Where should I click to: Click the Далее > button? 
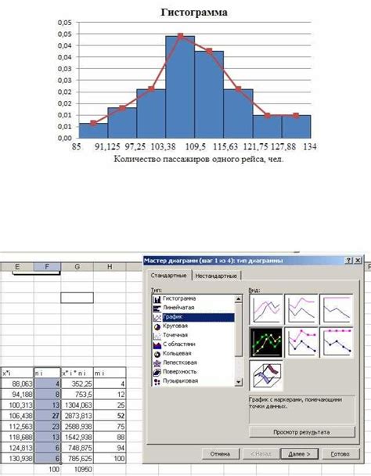coord(299,454)
